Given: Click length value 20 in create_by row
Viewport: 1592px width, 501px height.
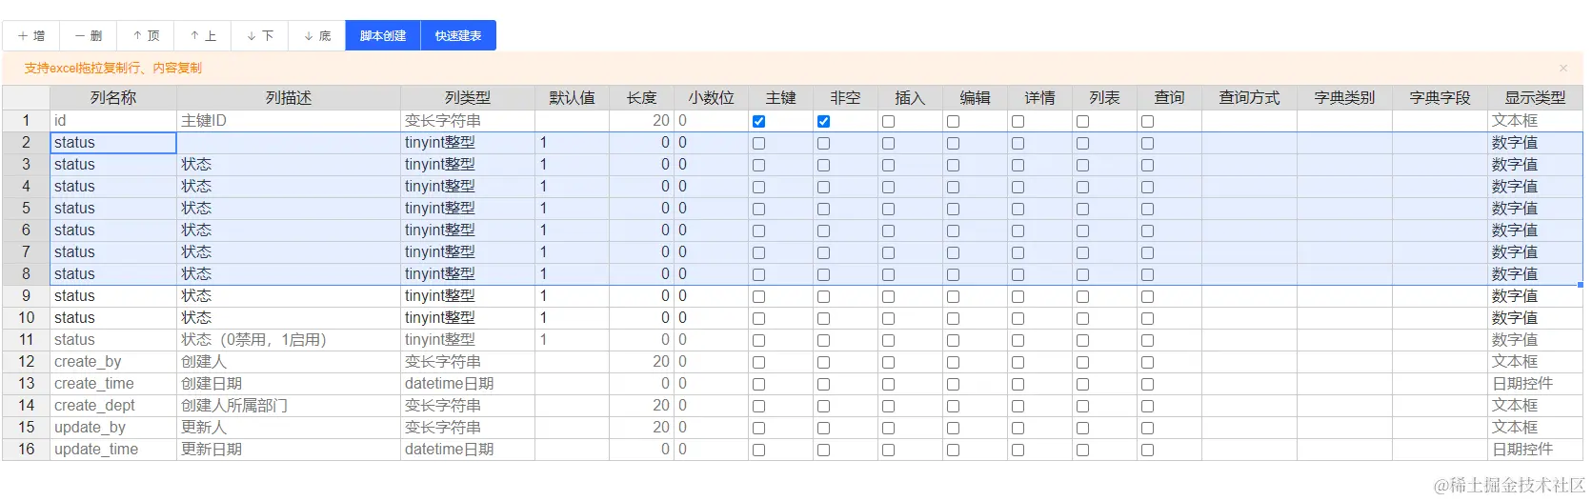Looking at the screenshot, I should pos(642,362).
